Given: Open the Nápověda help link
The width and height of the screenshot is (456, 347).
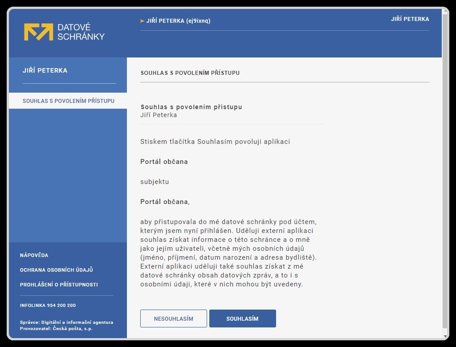Looking at the screenshot, I should click(x=34, y=255).
